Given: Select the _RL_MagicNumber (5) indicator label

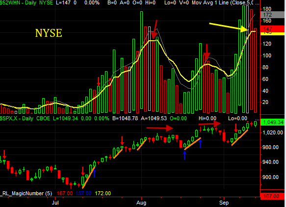Looking at the screenshot, I should tap(26, 193).
